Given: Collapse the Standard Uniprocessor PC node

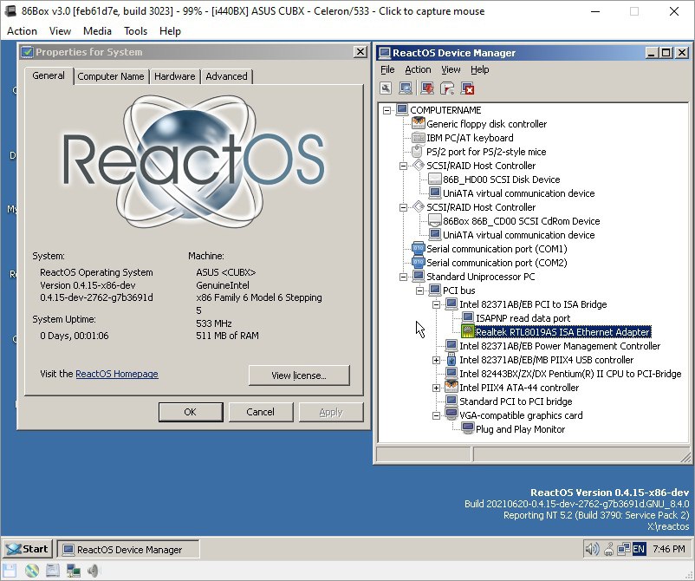Looking at the screenshot, I should point(403,277).
